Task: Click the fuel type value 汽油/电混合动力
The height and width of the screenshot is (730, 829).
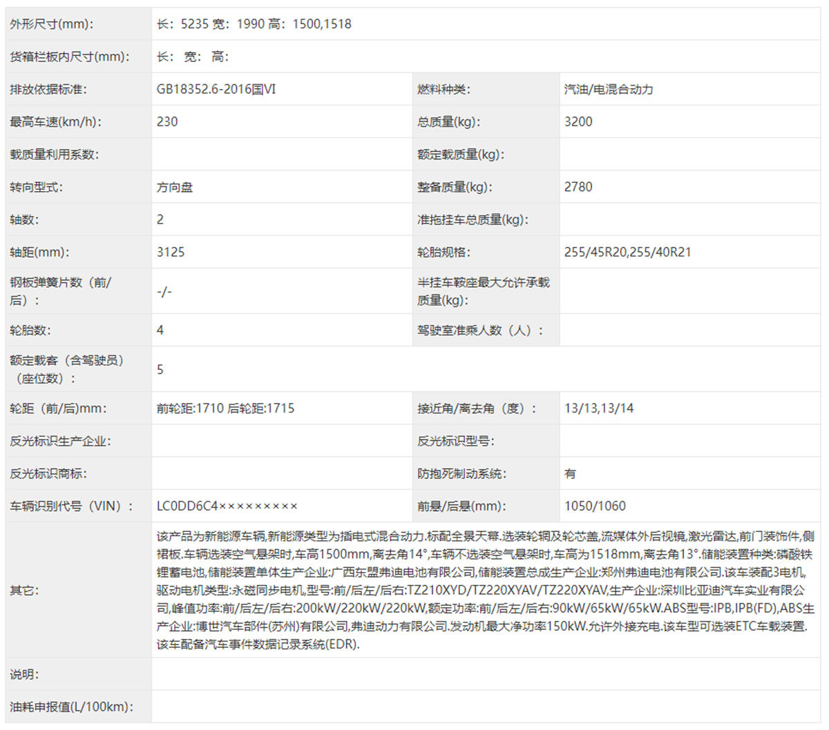Action: pos(608,89)
